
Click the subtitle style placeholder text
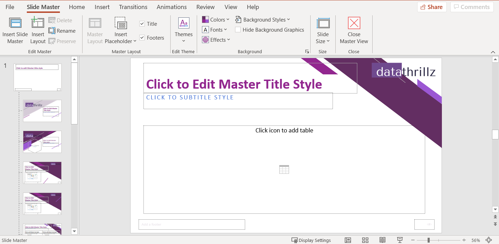pos(190,97)
